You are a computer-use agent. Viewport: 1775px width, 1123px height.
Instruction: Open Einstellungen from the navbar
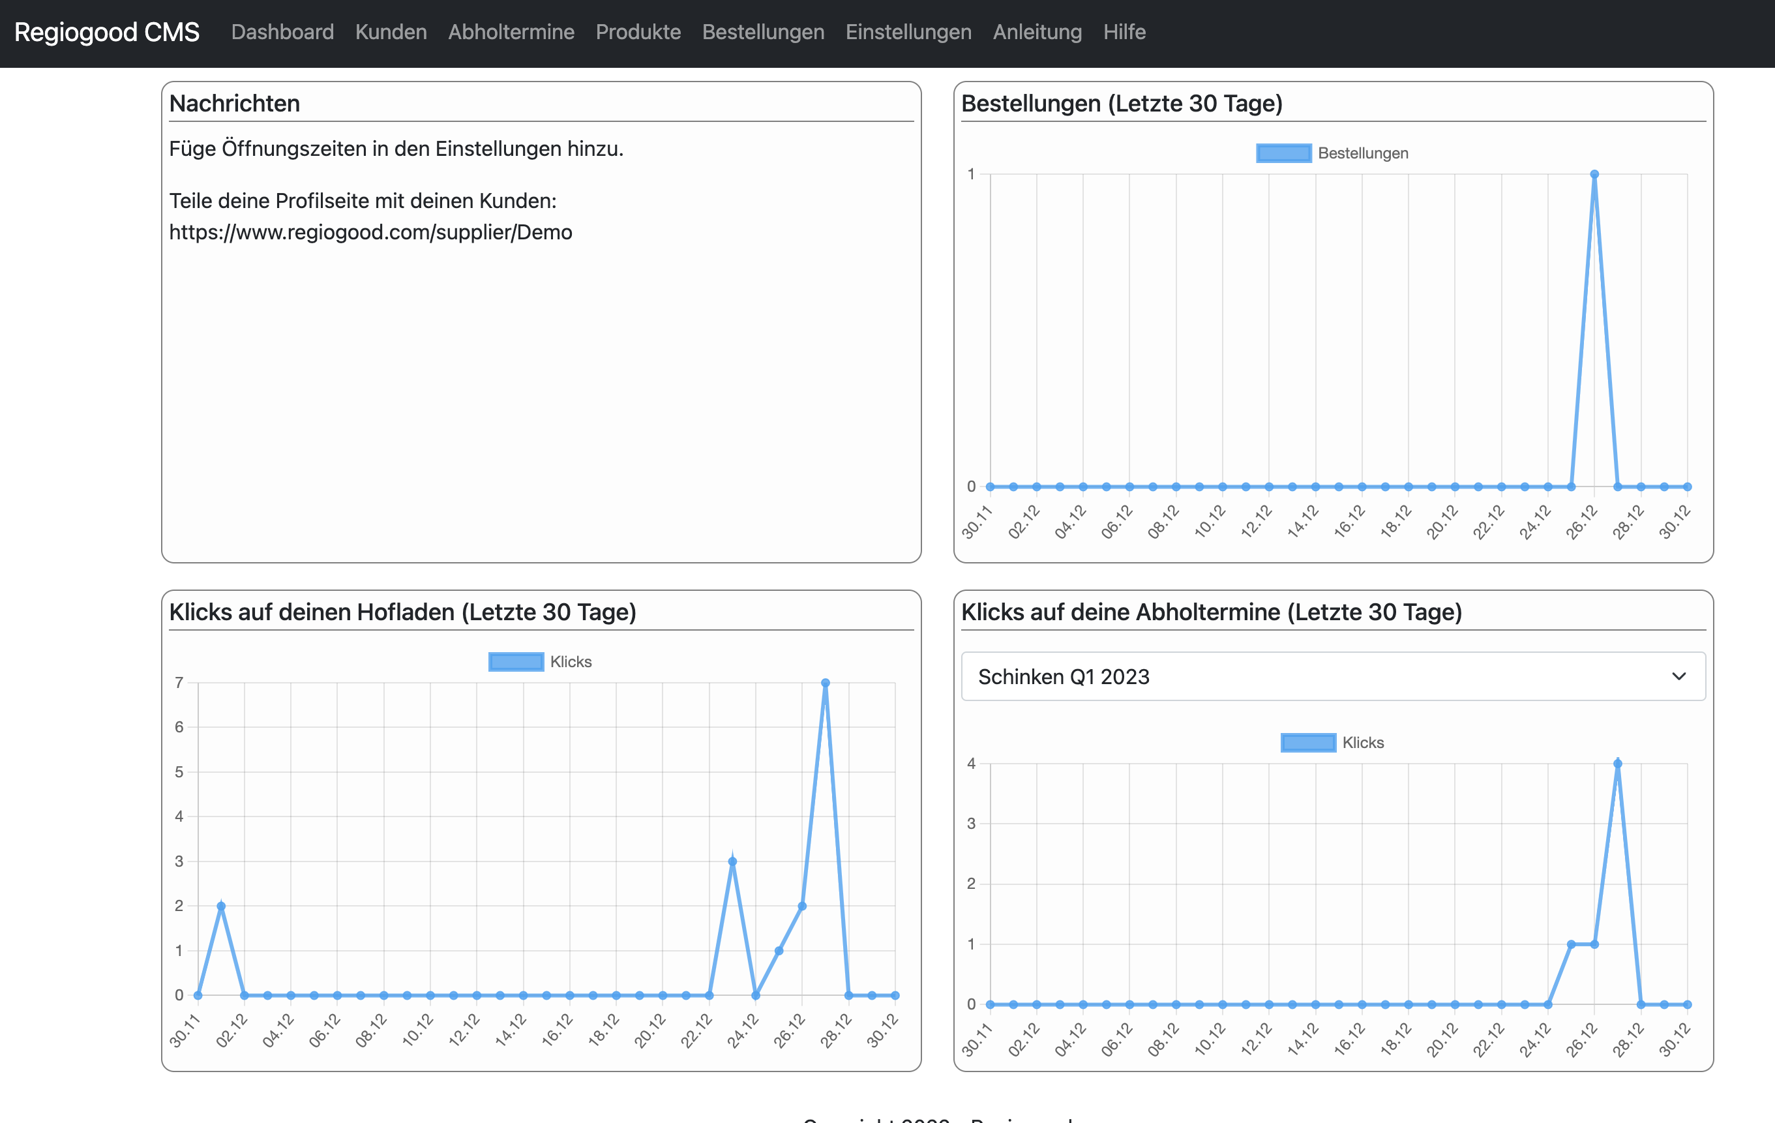pos(908,32)
